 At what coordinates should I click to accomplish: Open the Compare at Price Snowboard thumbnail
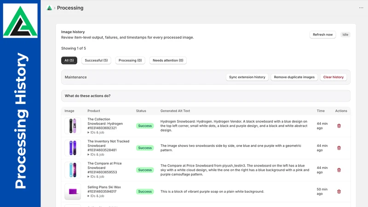tap(73, 170)
